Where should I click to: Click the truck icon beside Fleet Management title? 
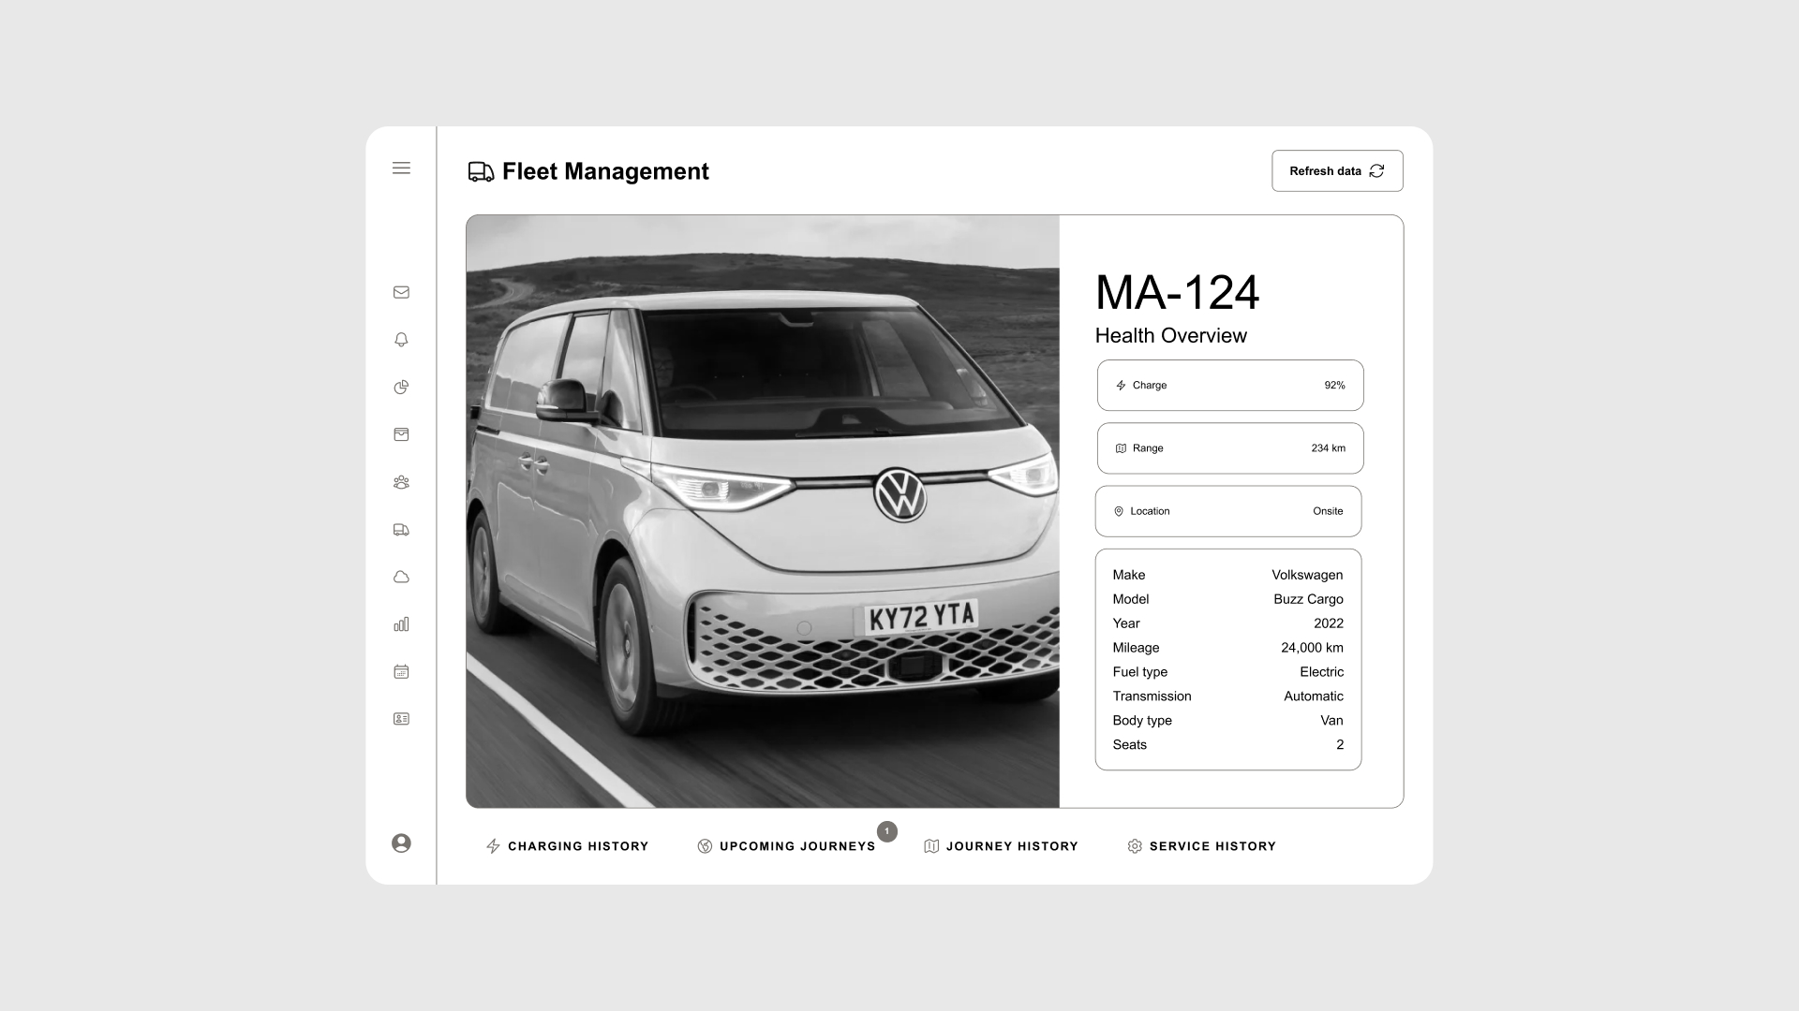tap(481, 171)
